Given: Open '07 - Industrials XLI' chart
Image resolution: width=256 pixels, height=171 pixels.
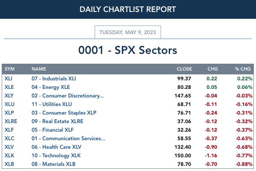Looking at the screenshot, I should click(x=54, y=79).
